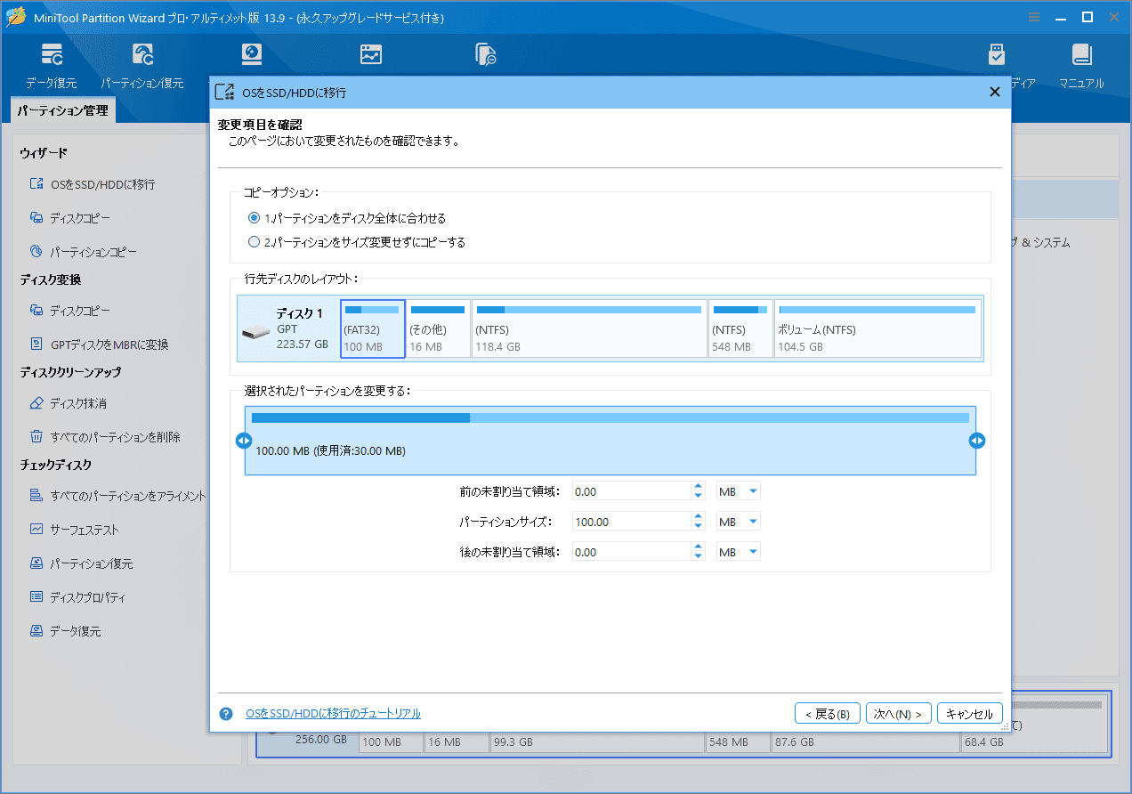Click the キャンセル button
Image resolution: width=1132 pixels, height=794 pixels.
pos(970,714)
